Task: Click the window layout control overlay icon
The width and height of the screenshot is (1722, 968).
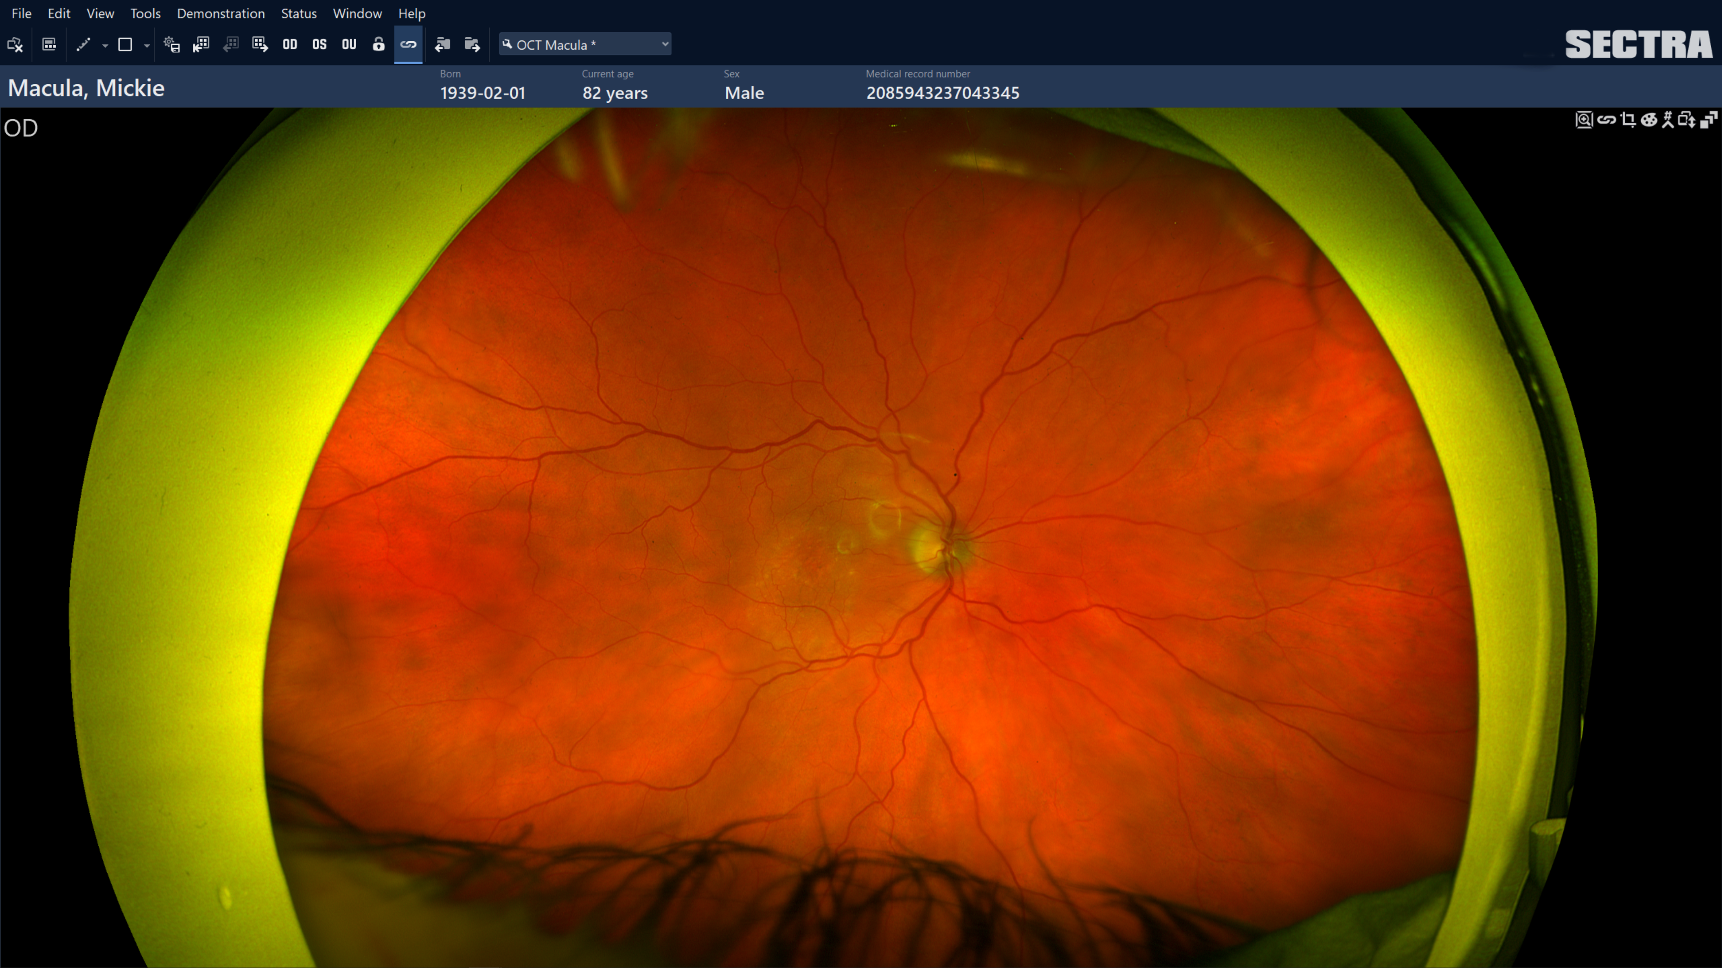Action: click(x=1709, y=121)
